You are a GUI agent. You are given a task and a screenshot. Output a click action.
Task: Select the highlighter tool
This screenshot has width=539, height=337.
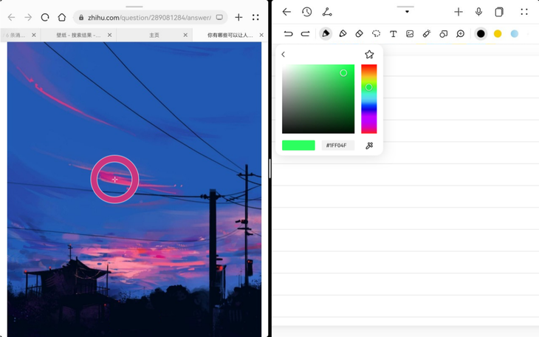pyautogui.click(x=343, y=33)
